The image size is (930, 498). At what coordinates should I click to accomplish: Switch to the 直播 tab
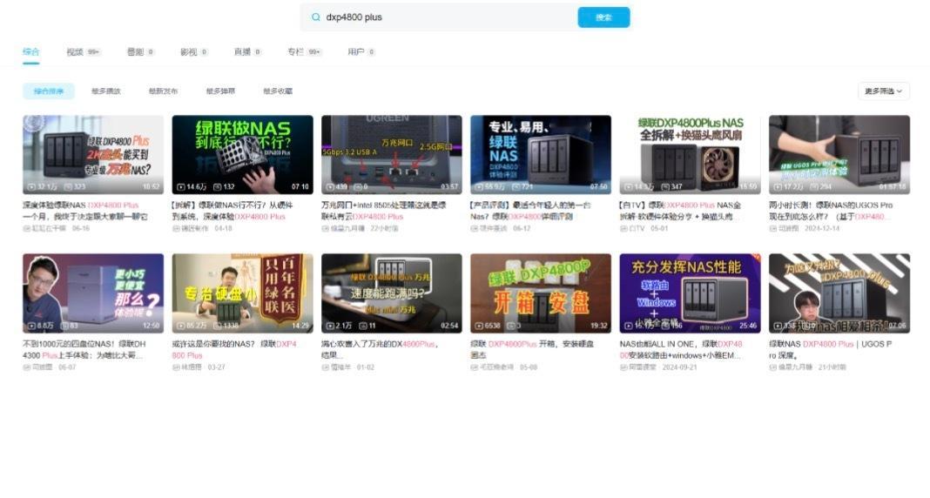coord(247,51)
